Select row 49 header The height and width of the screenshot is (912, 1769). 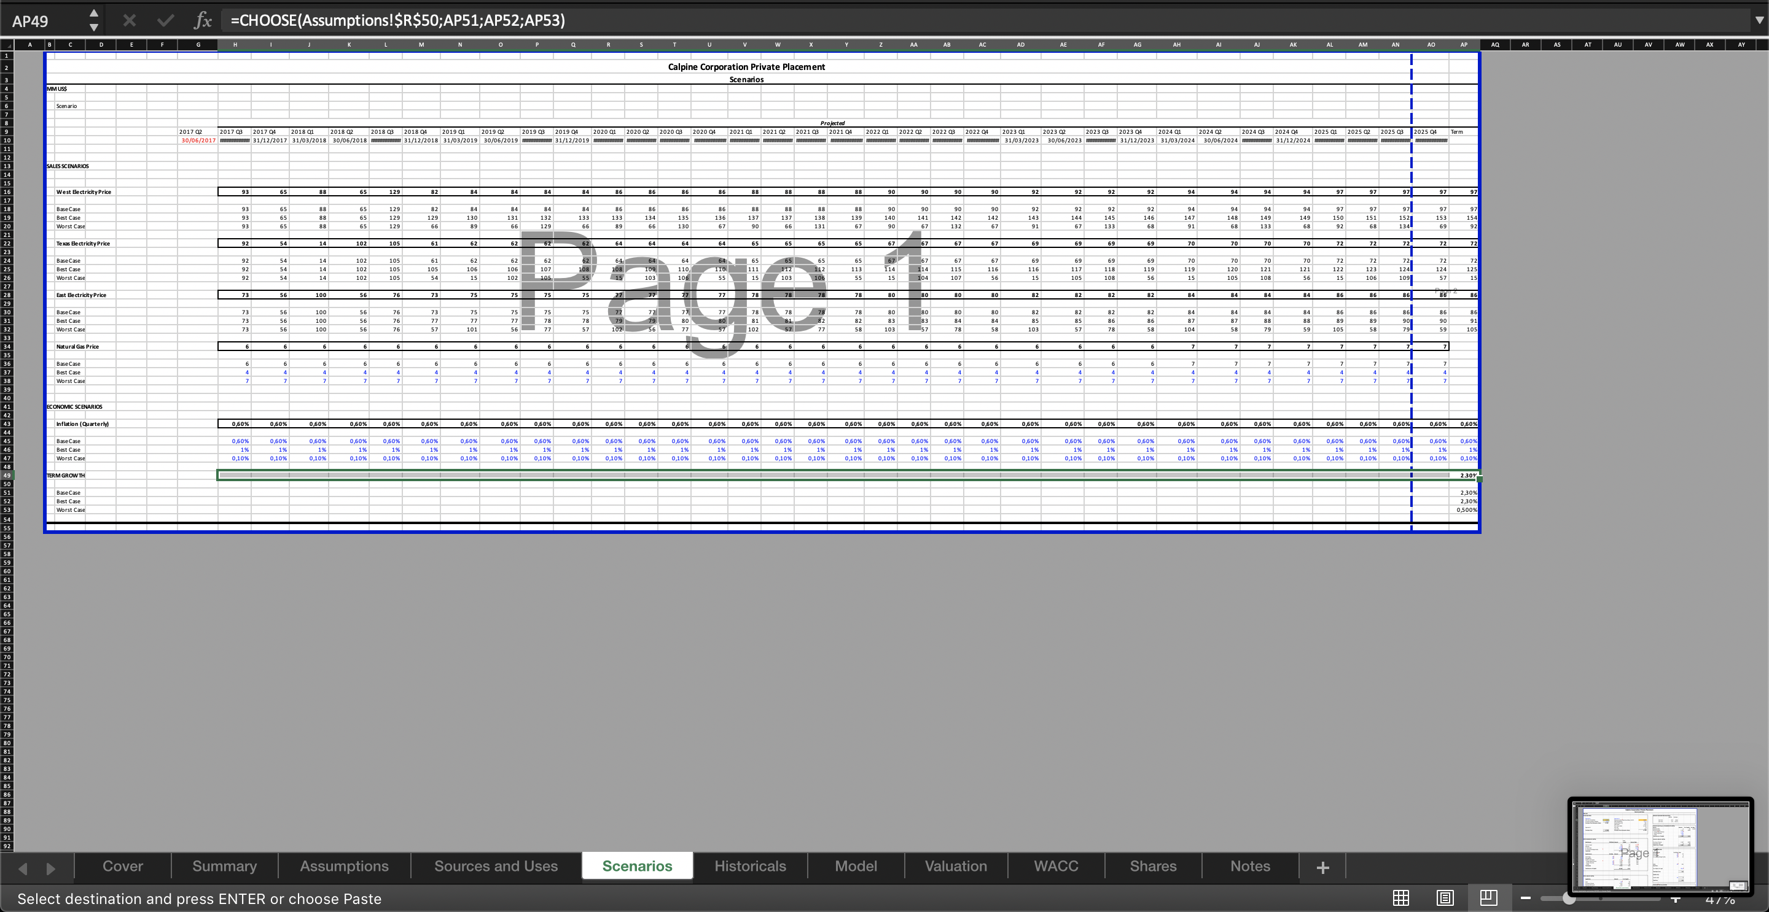coord(7,475)
